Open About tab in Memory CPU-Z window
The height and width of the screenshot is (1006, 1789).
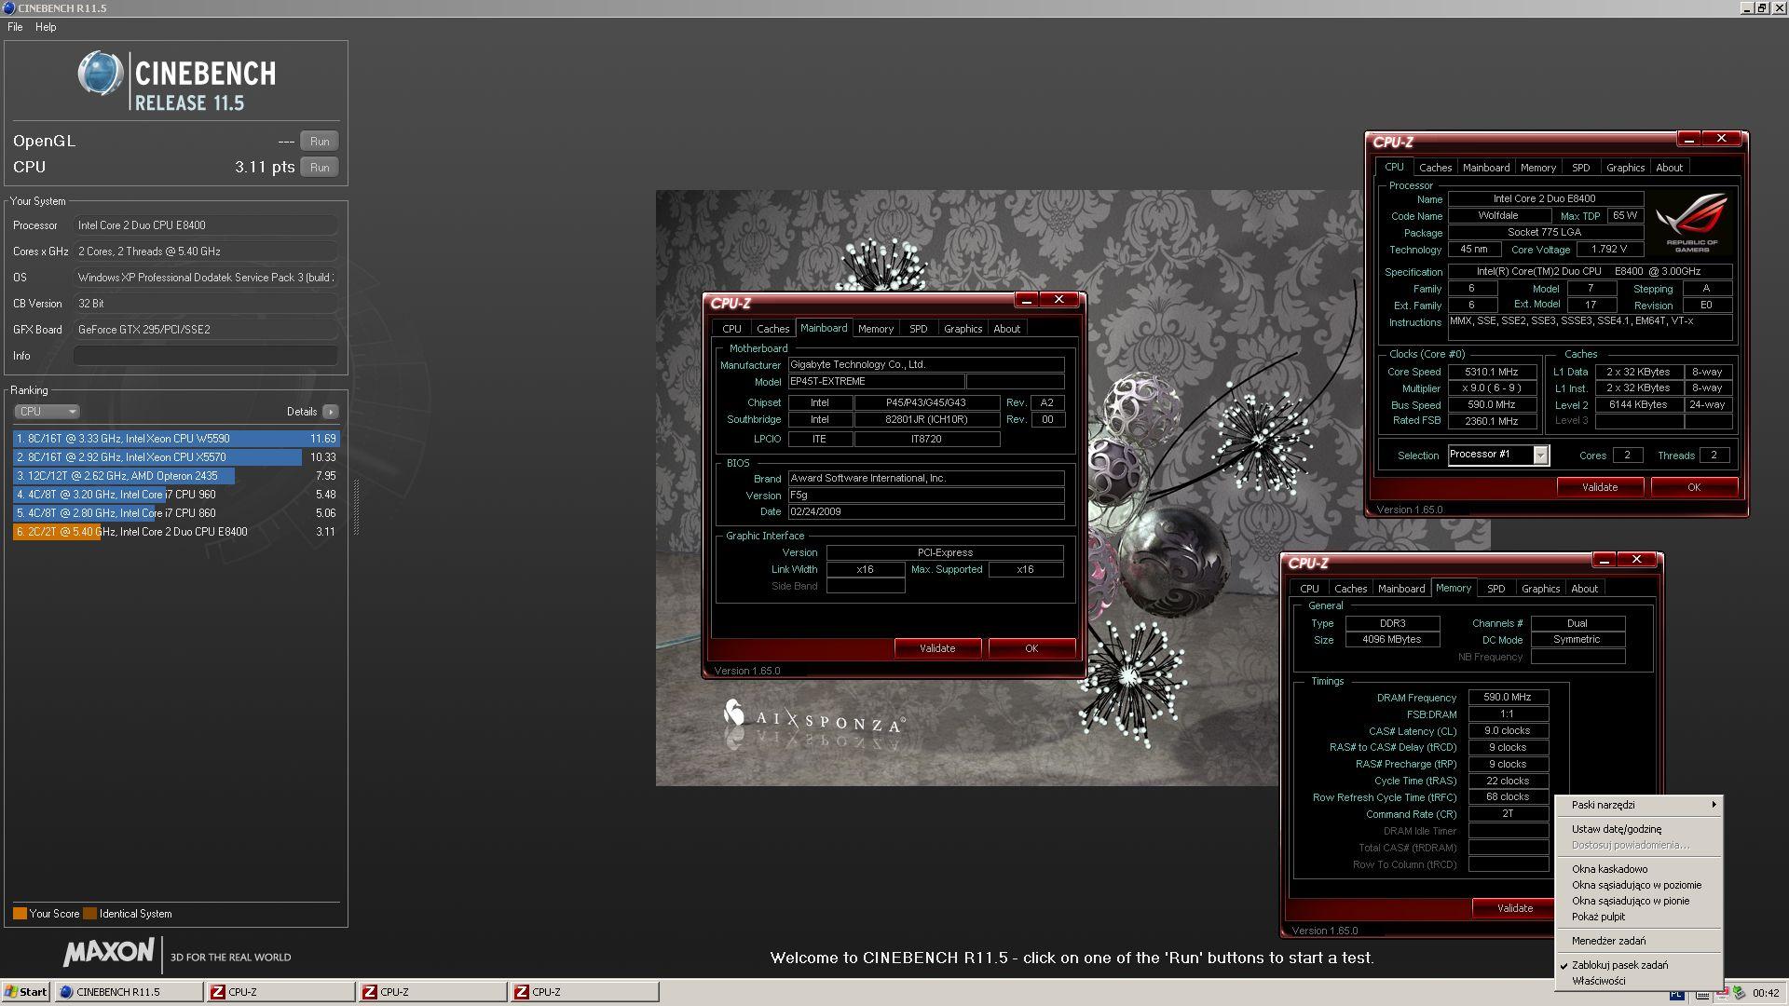1584,589
